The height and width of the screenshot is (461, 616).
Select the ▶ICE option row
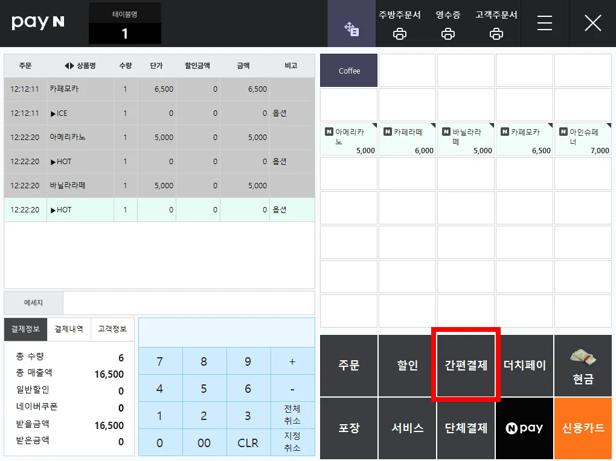(x=159, y=113)
